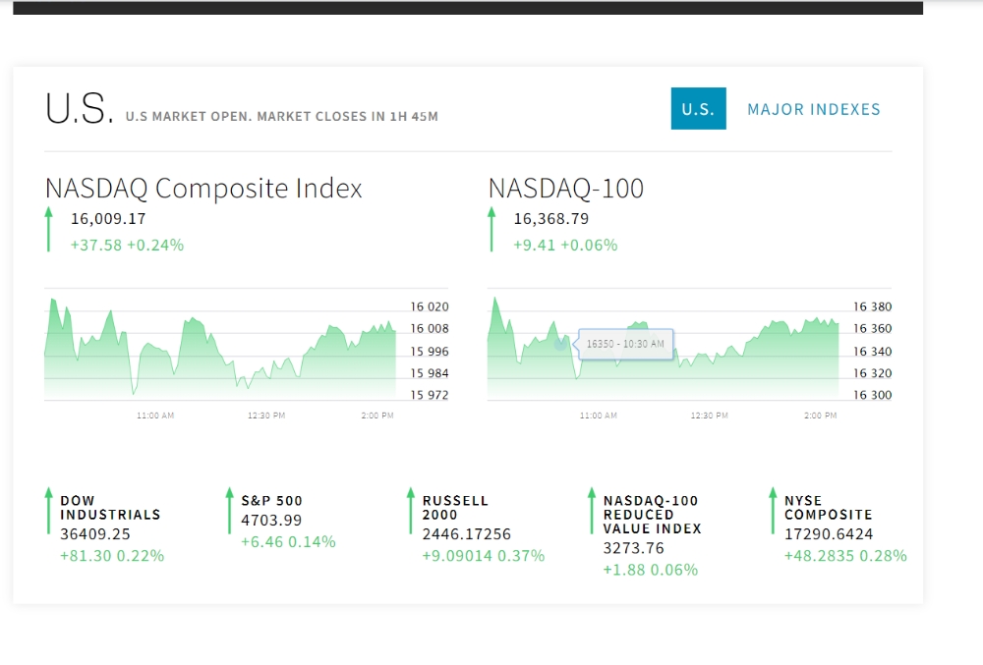Viewport: 983px width, 665px height.
Task: Click the green up arrow beside NASDAQ-100 value
Action: 491,229
